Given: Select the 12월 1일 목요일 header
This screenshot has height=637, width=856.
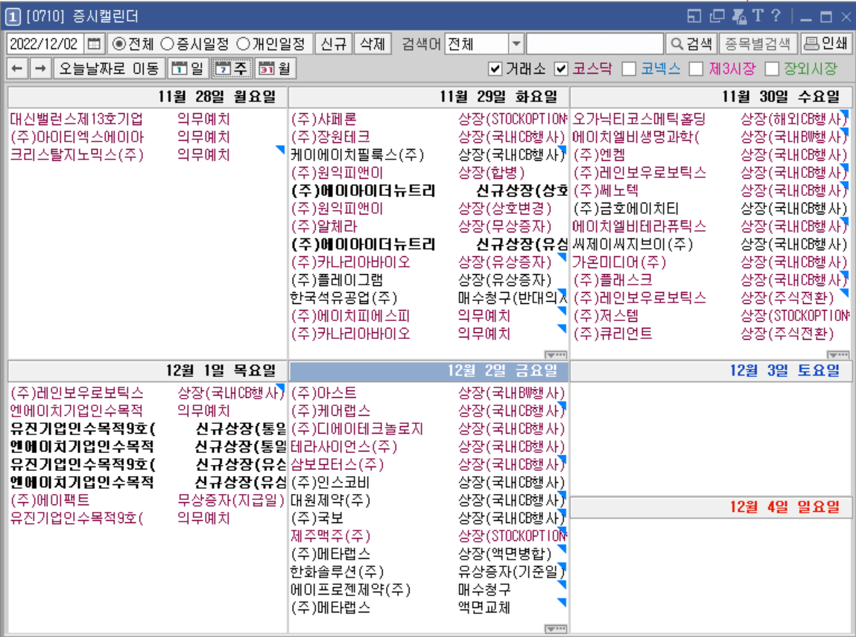Looking at the screenshot, I should point(148,370).
